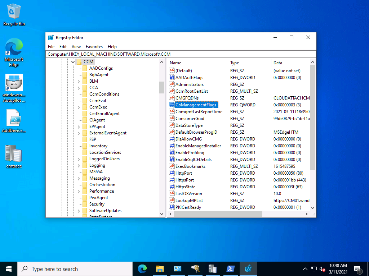
Task: Click the values pane scroll down arrow
Action: click(x=312, y=208)
